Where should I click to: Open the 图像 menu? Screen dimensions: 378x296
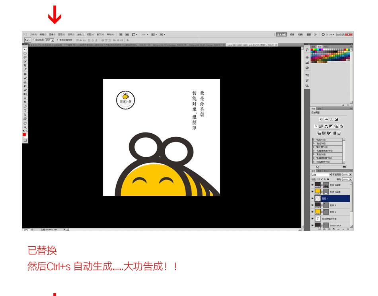[52, 35]
